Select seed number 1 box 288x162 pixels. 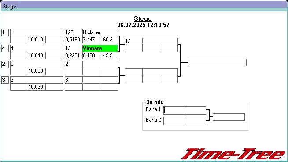[5, 33]
